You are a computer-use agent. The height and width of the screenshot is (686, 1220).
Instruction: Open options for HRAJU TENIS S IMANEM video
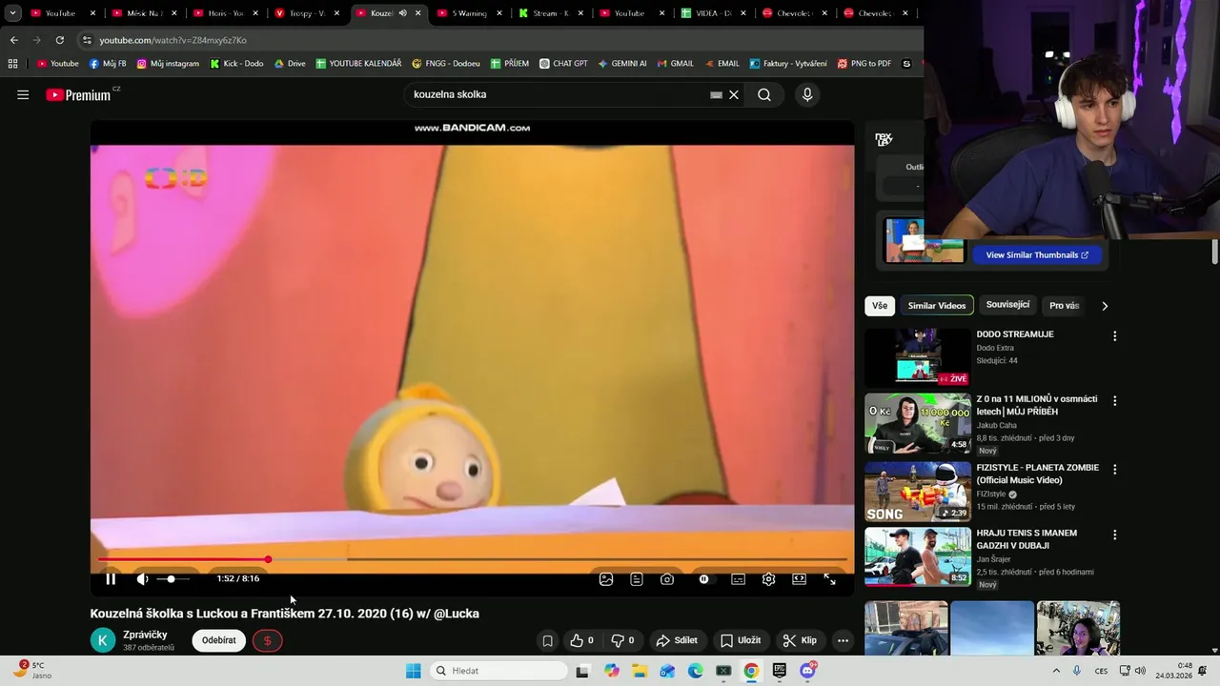(1114, 535)
